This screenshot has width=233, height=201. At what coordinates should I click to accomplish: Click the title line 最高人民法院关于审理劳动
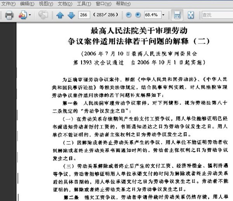pyautogui.click(x=139, y=31)
